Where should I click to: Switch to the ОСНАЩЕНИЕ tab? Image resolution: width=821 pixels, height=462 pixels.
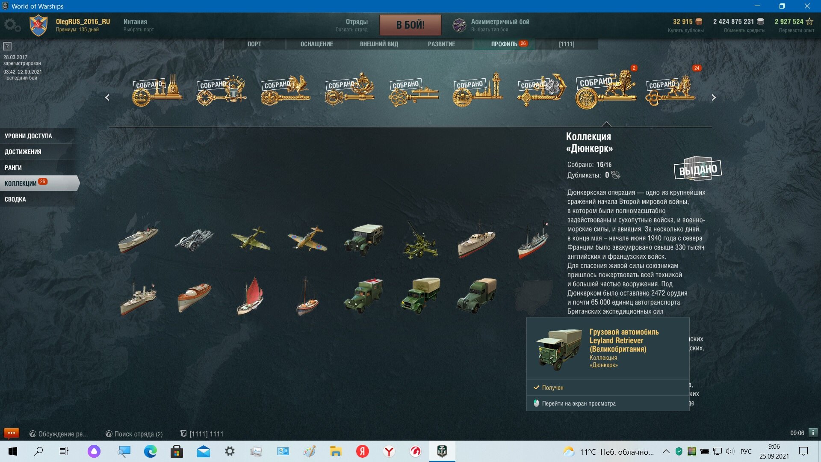[x=317, y=44]
